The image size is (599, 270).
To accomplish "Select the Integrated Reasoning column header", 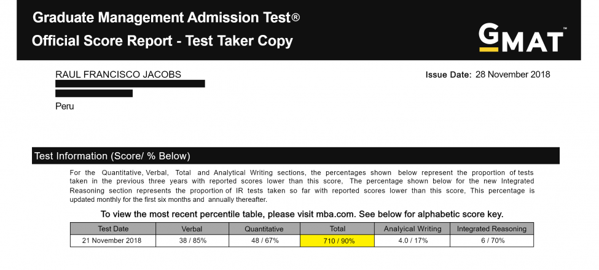I will click(491, 229).
